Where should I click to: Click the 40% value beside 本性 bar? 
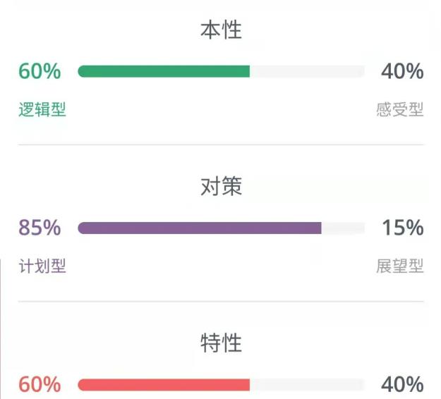[402, 71]
